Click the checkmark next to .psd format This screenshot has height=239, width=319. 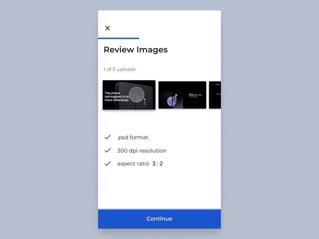107,137
